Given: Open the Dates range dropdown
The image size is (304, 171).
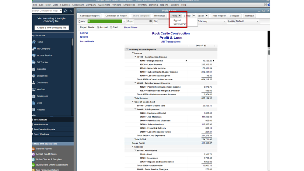Looking at the screenshot, I should [x=124, y=21].
